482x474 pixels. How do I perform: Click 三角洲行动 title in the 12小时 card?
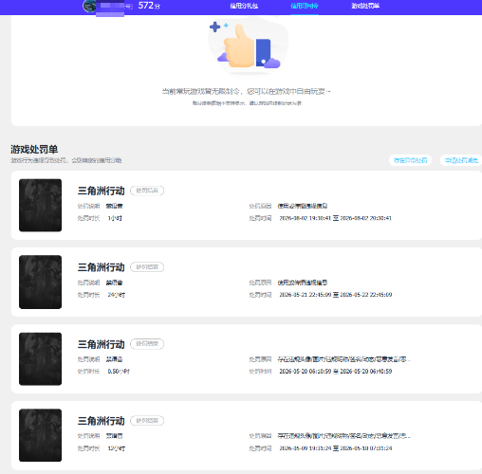pyautogui.click(x=102, y=421)
